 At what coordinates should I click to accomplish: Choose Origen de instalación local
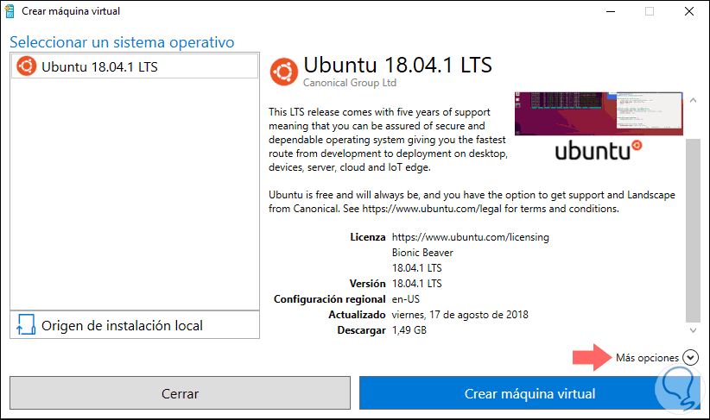(x=122, y=325)
